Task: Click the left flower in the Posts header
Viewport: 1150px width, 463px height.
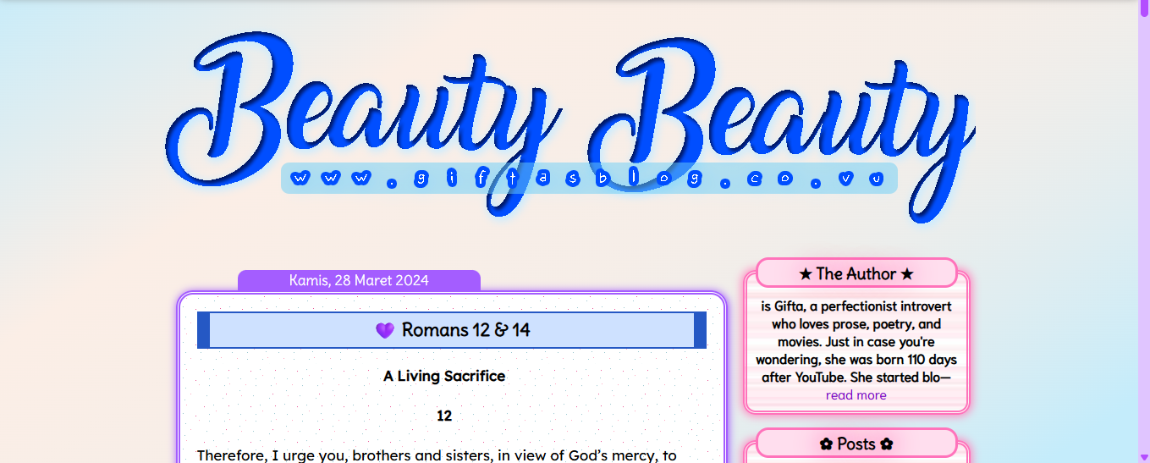Action: coord(826,444)
